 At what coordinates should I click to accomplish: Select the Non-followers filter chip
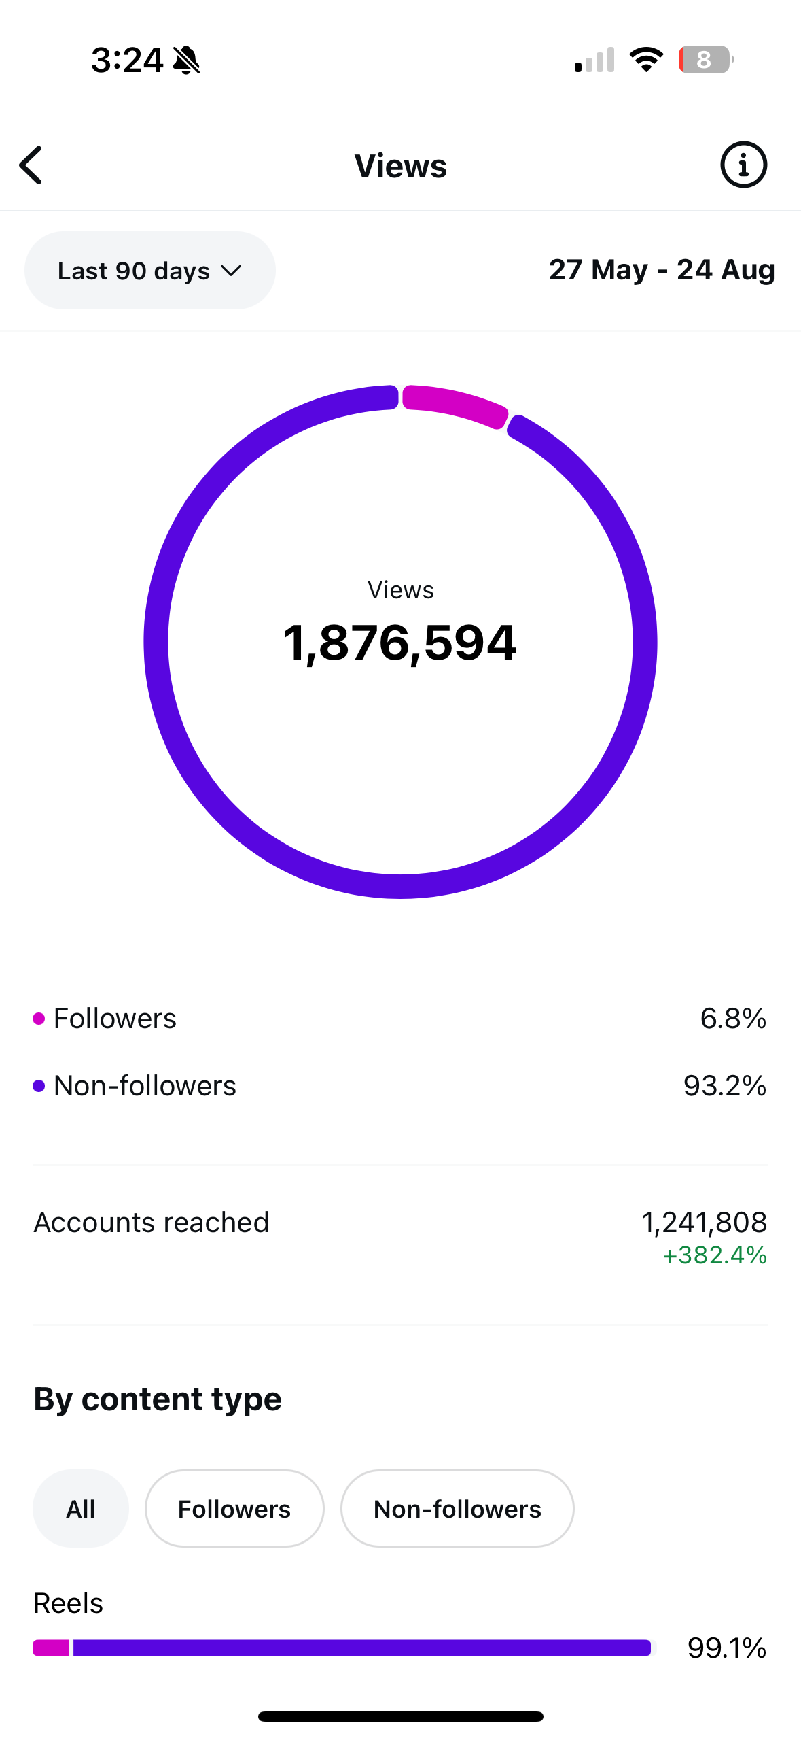[x=457, y=1508]
